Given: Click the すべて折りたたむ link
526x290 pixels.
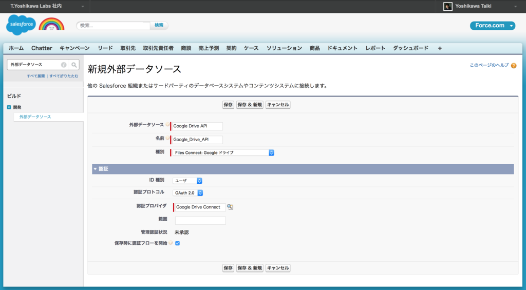Looking at the screenshot, I should 64,76.
